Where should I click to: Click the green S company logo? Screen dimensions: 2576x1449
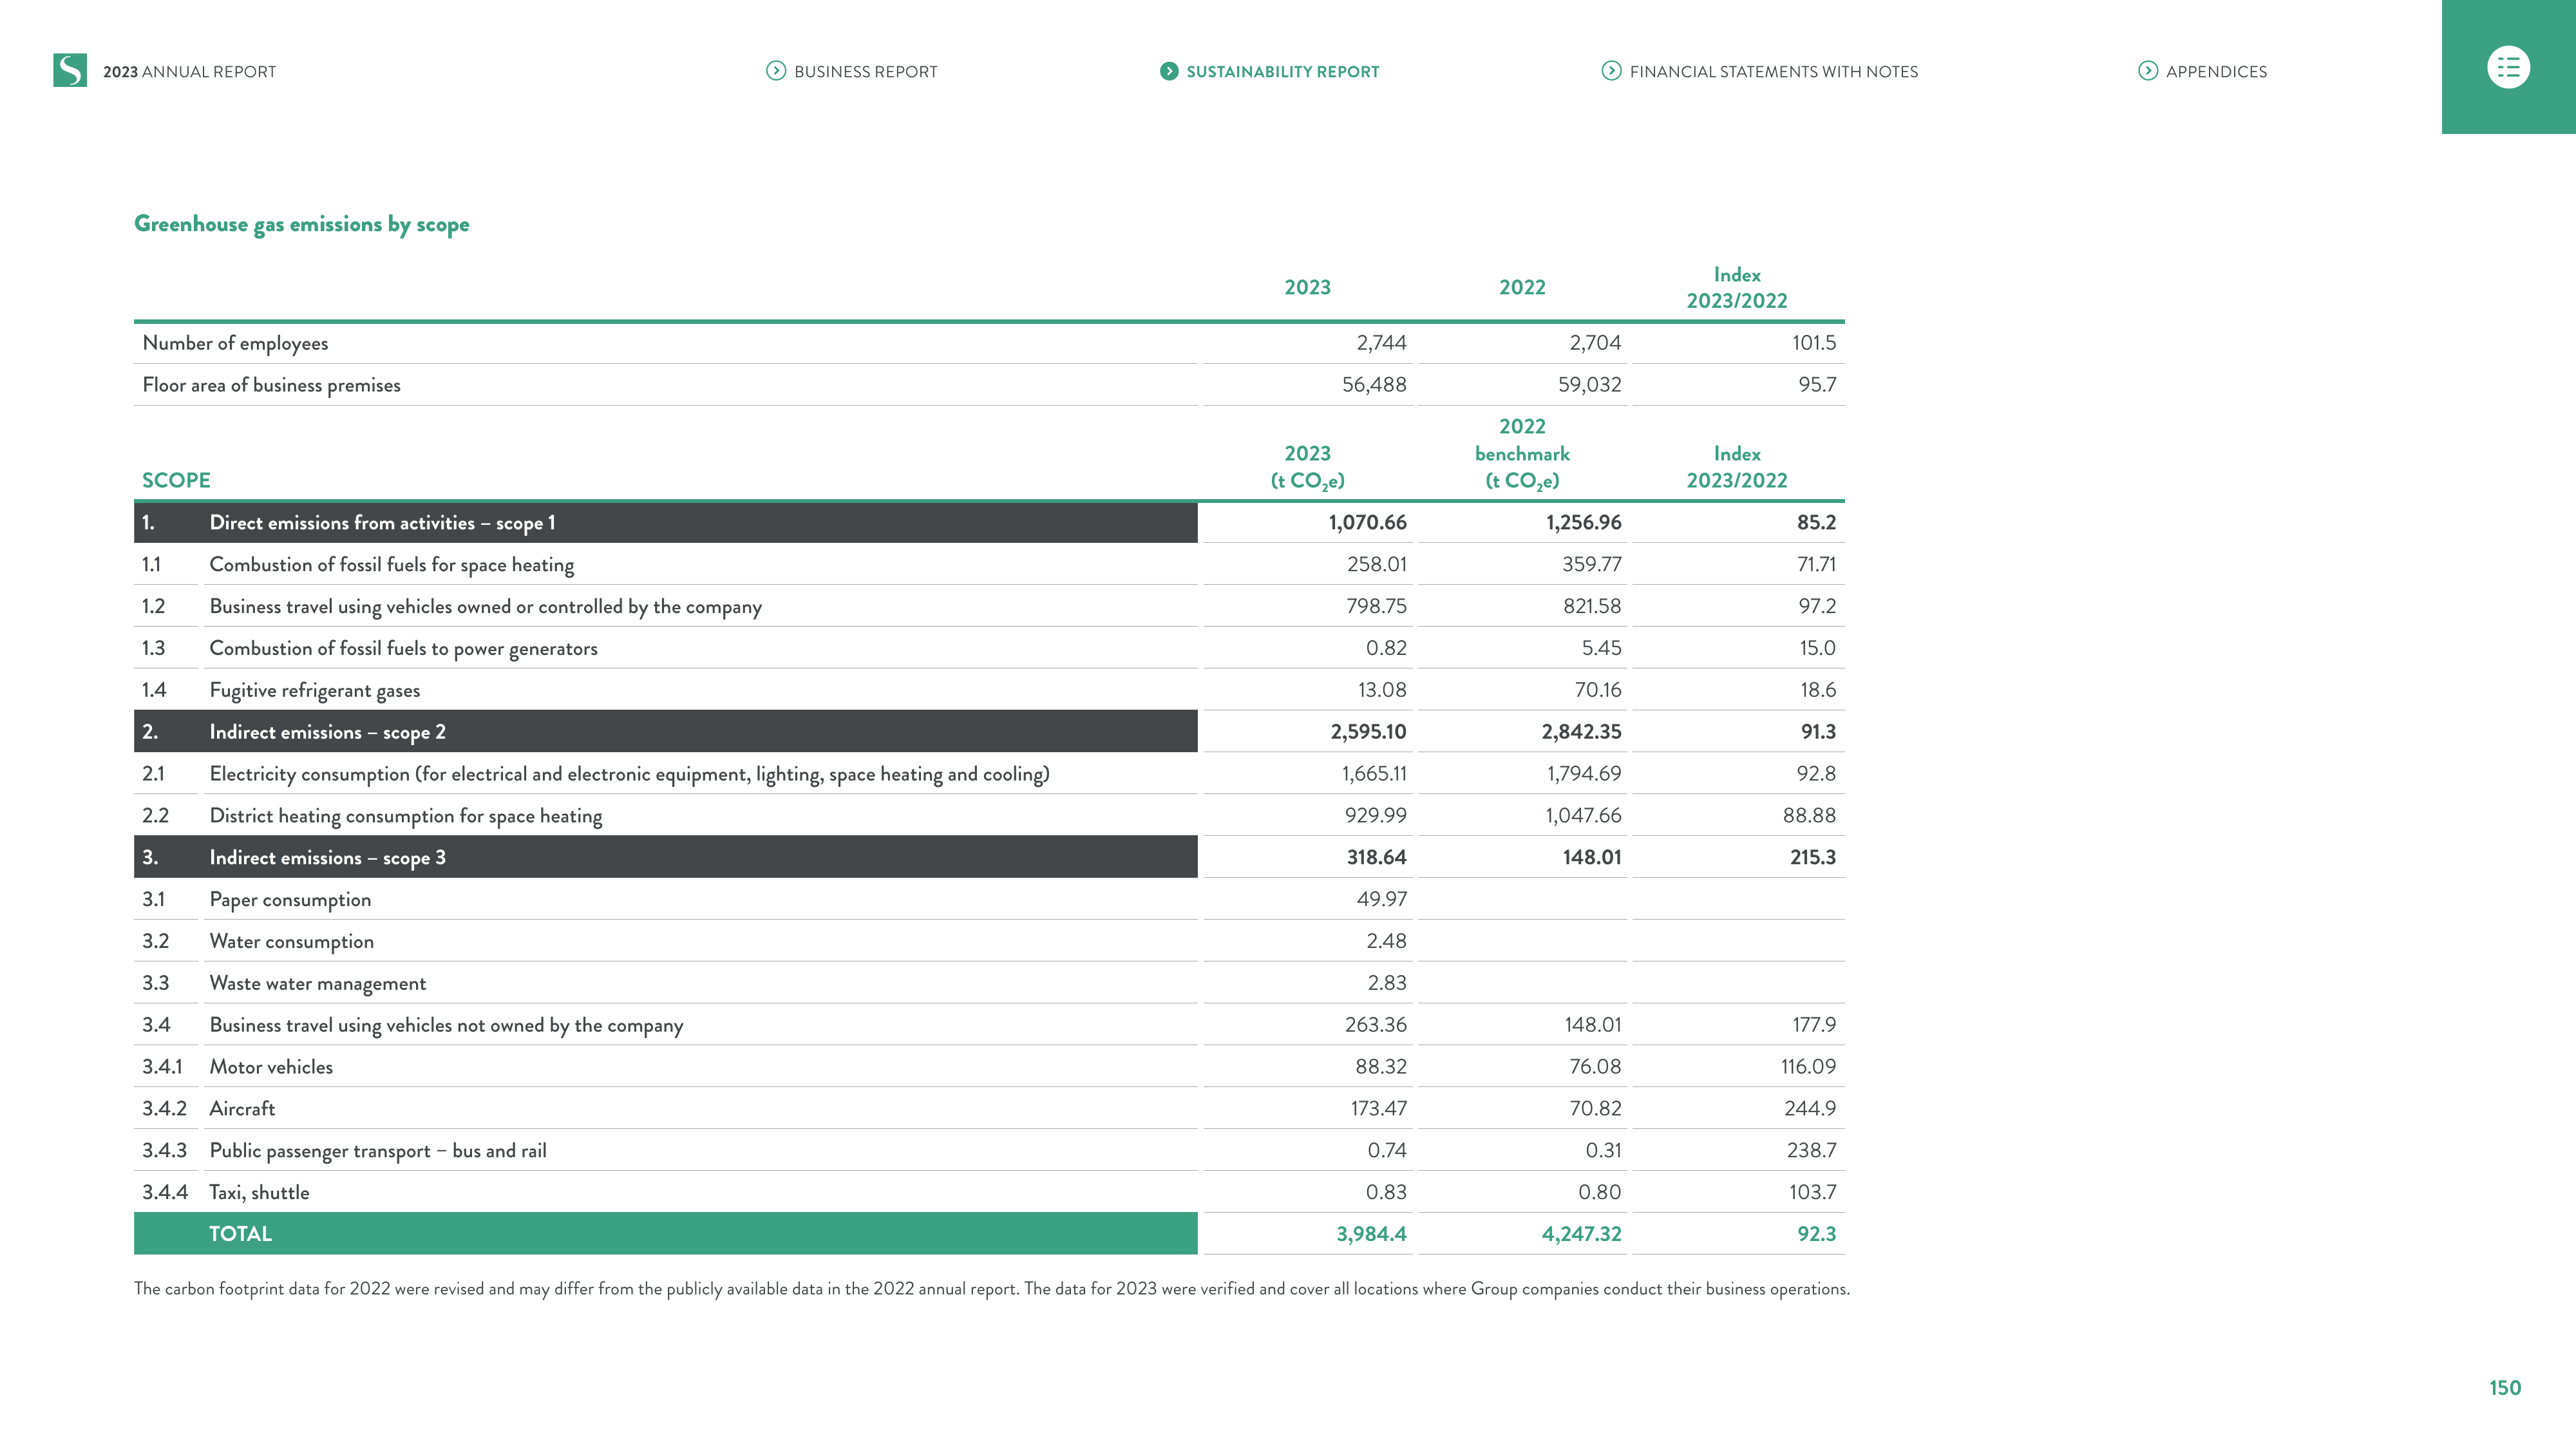[x=70, y=70]
